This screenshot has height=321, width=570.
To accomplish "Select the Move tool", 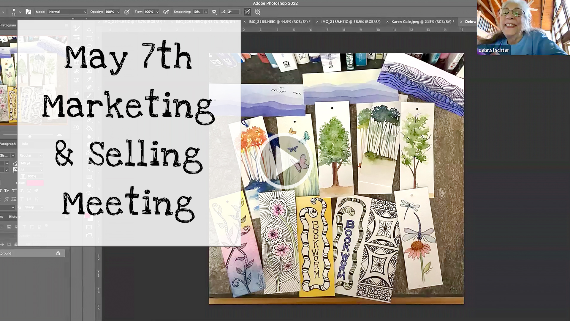I will tap(89, 30).
